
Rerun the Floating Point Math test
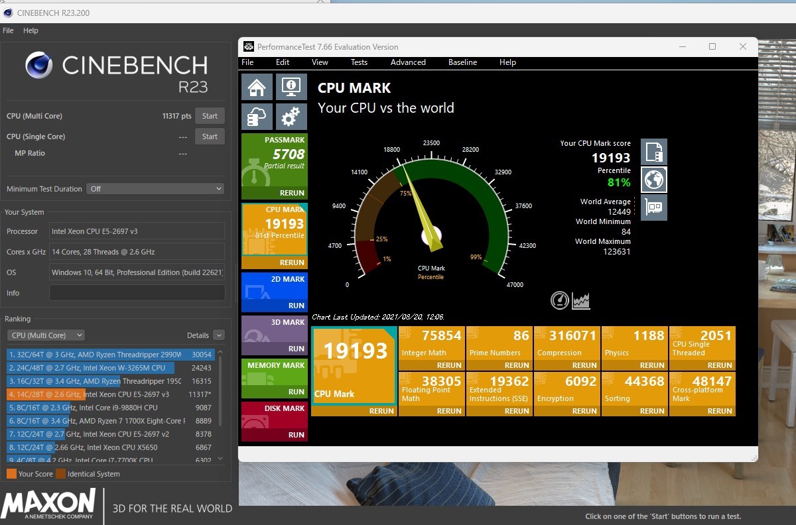(x=449, y=411)
